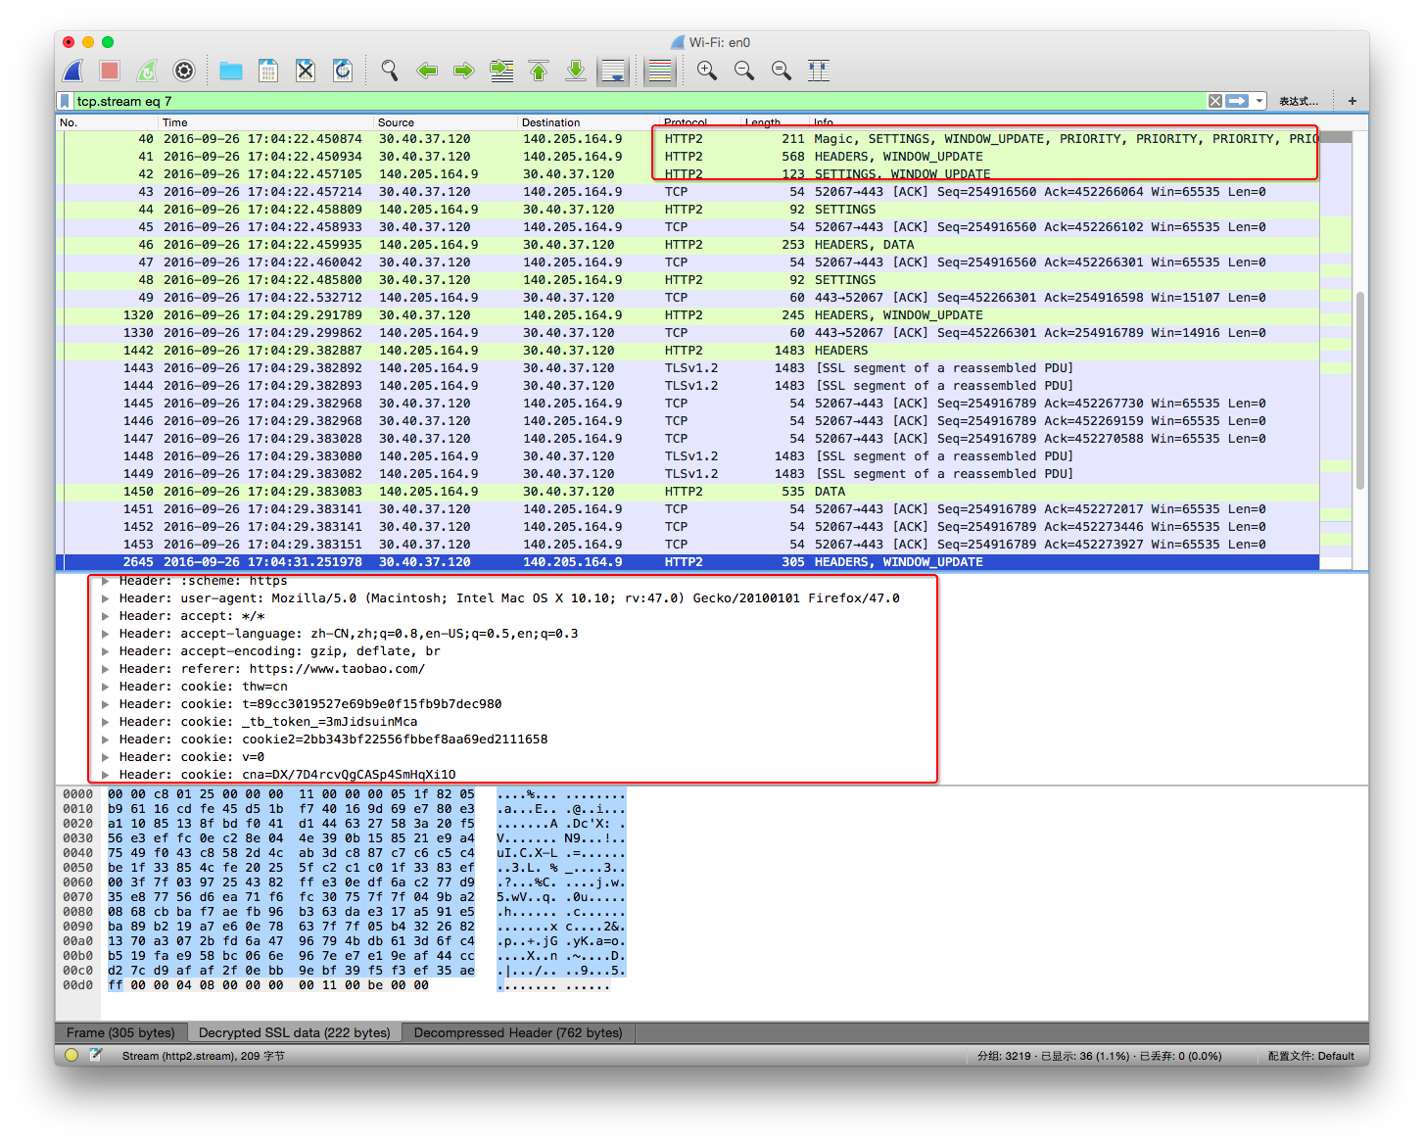The width and height of the screenshot is (1424, 1144).
Task: Click the packet list vertical scrollbar
Action: click(1359, 390)
